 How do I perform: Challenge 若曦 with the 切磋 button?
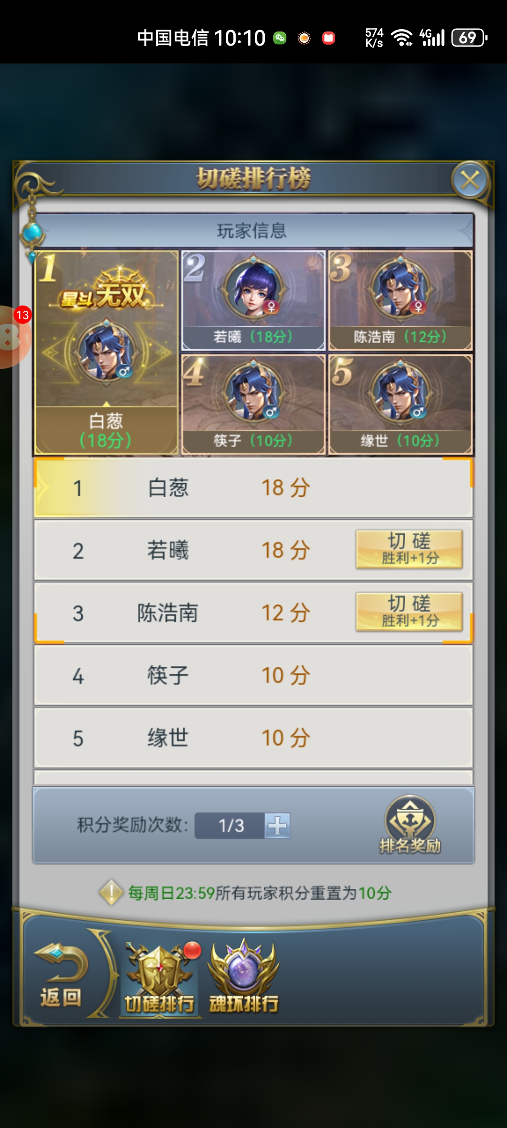[409, 549]
